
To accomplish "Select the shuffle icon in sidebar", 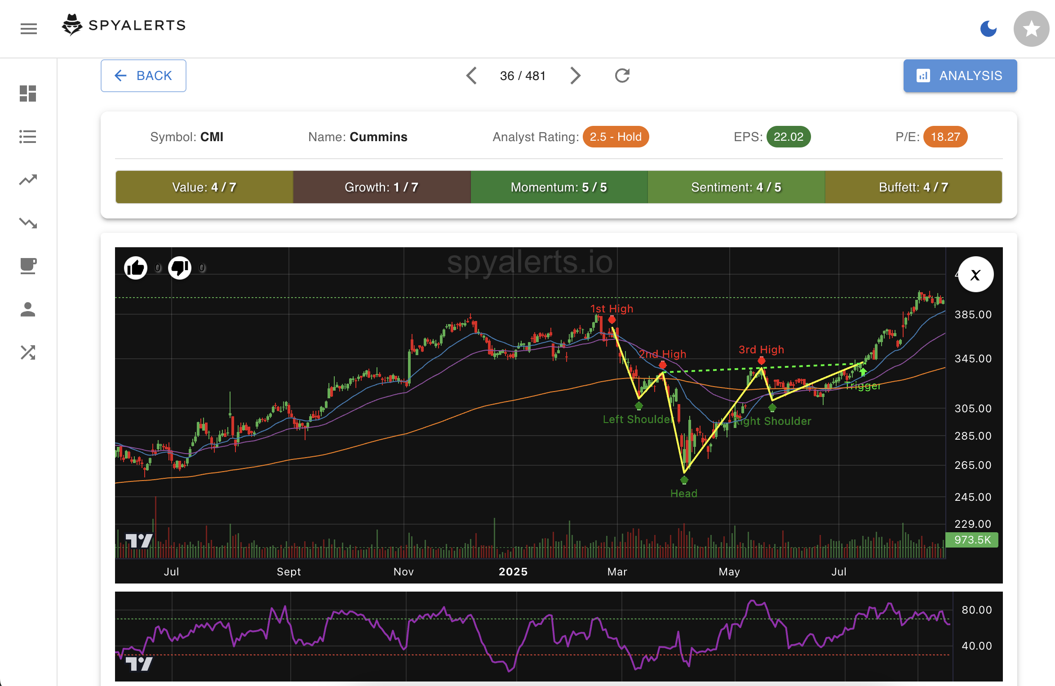I will point(28,353).
